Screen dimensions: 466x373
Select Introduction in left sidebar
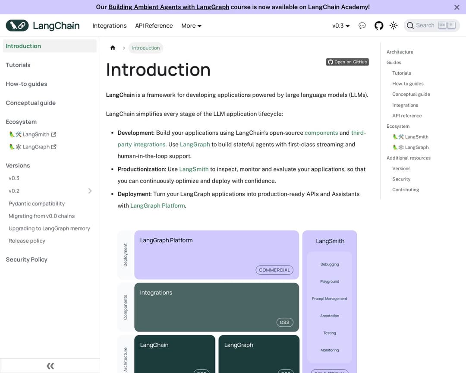[x=50, y=46]
